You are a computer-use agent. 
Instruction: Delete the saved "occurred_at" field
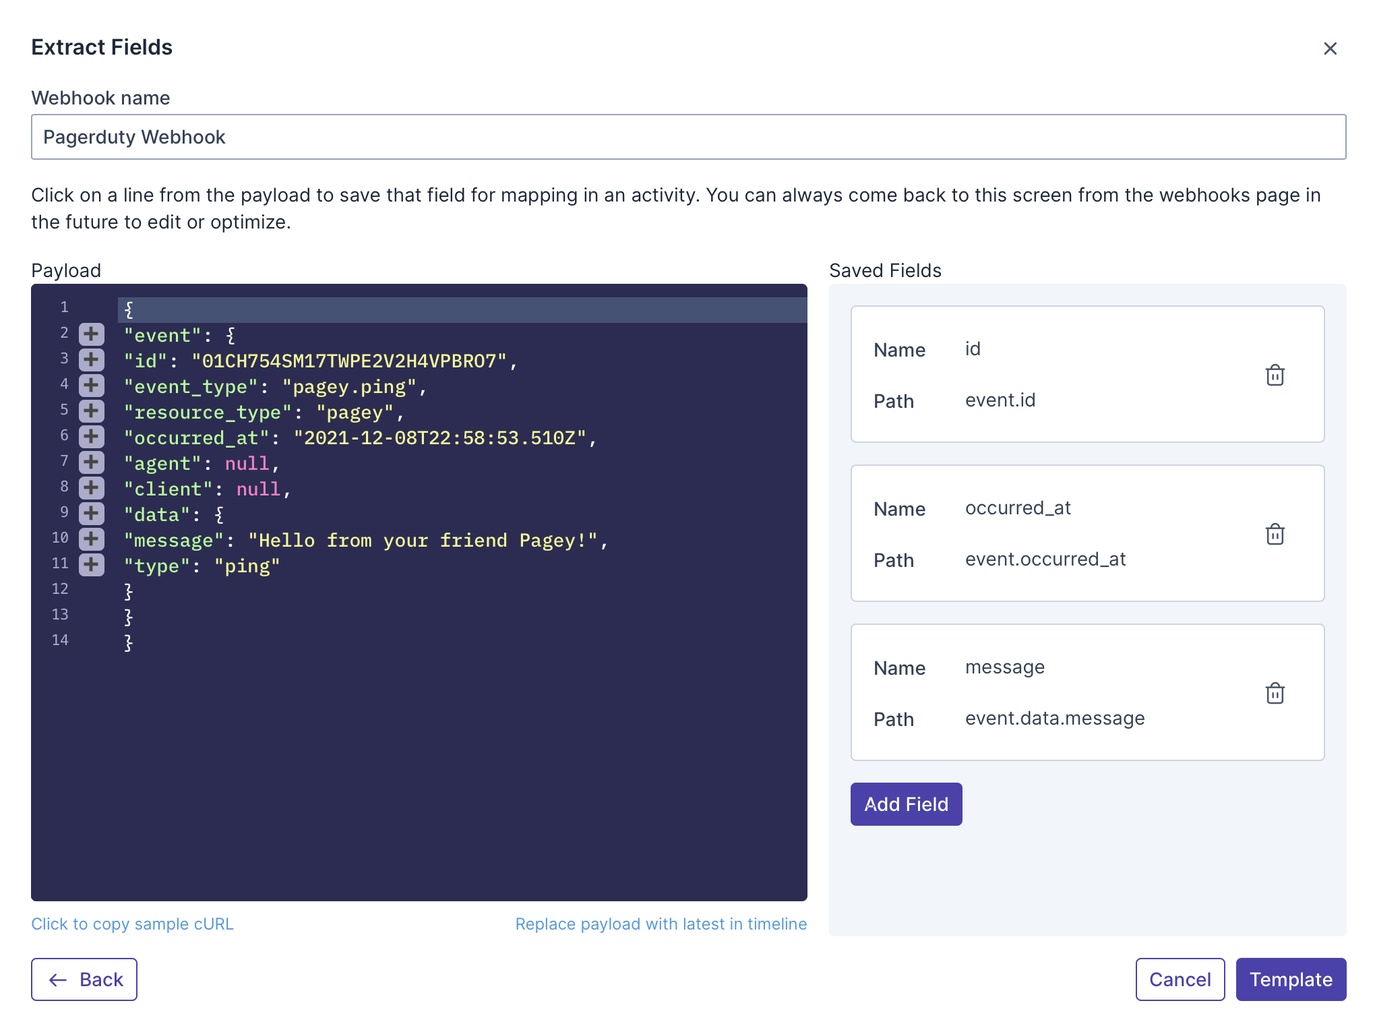[x=1275, y=534]
